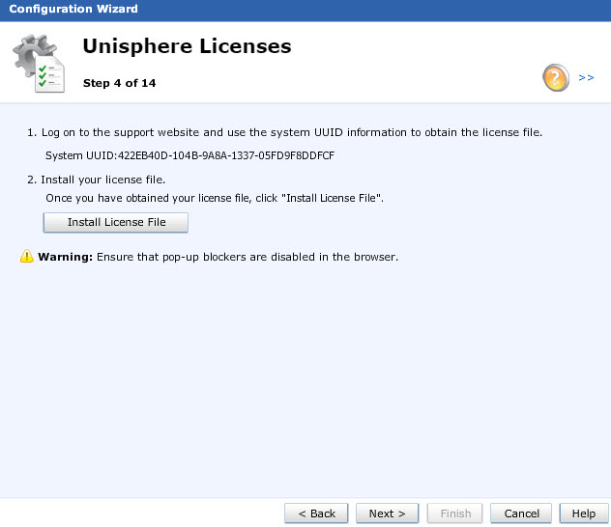Click the disabled Finish button
The image size is (611, 527).
click(x=455, y=513)
